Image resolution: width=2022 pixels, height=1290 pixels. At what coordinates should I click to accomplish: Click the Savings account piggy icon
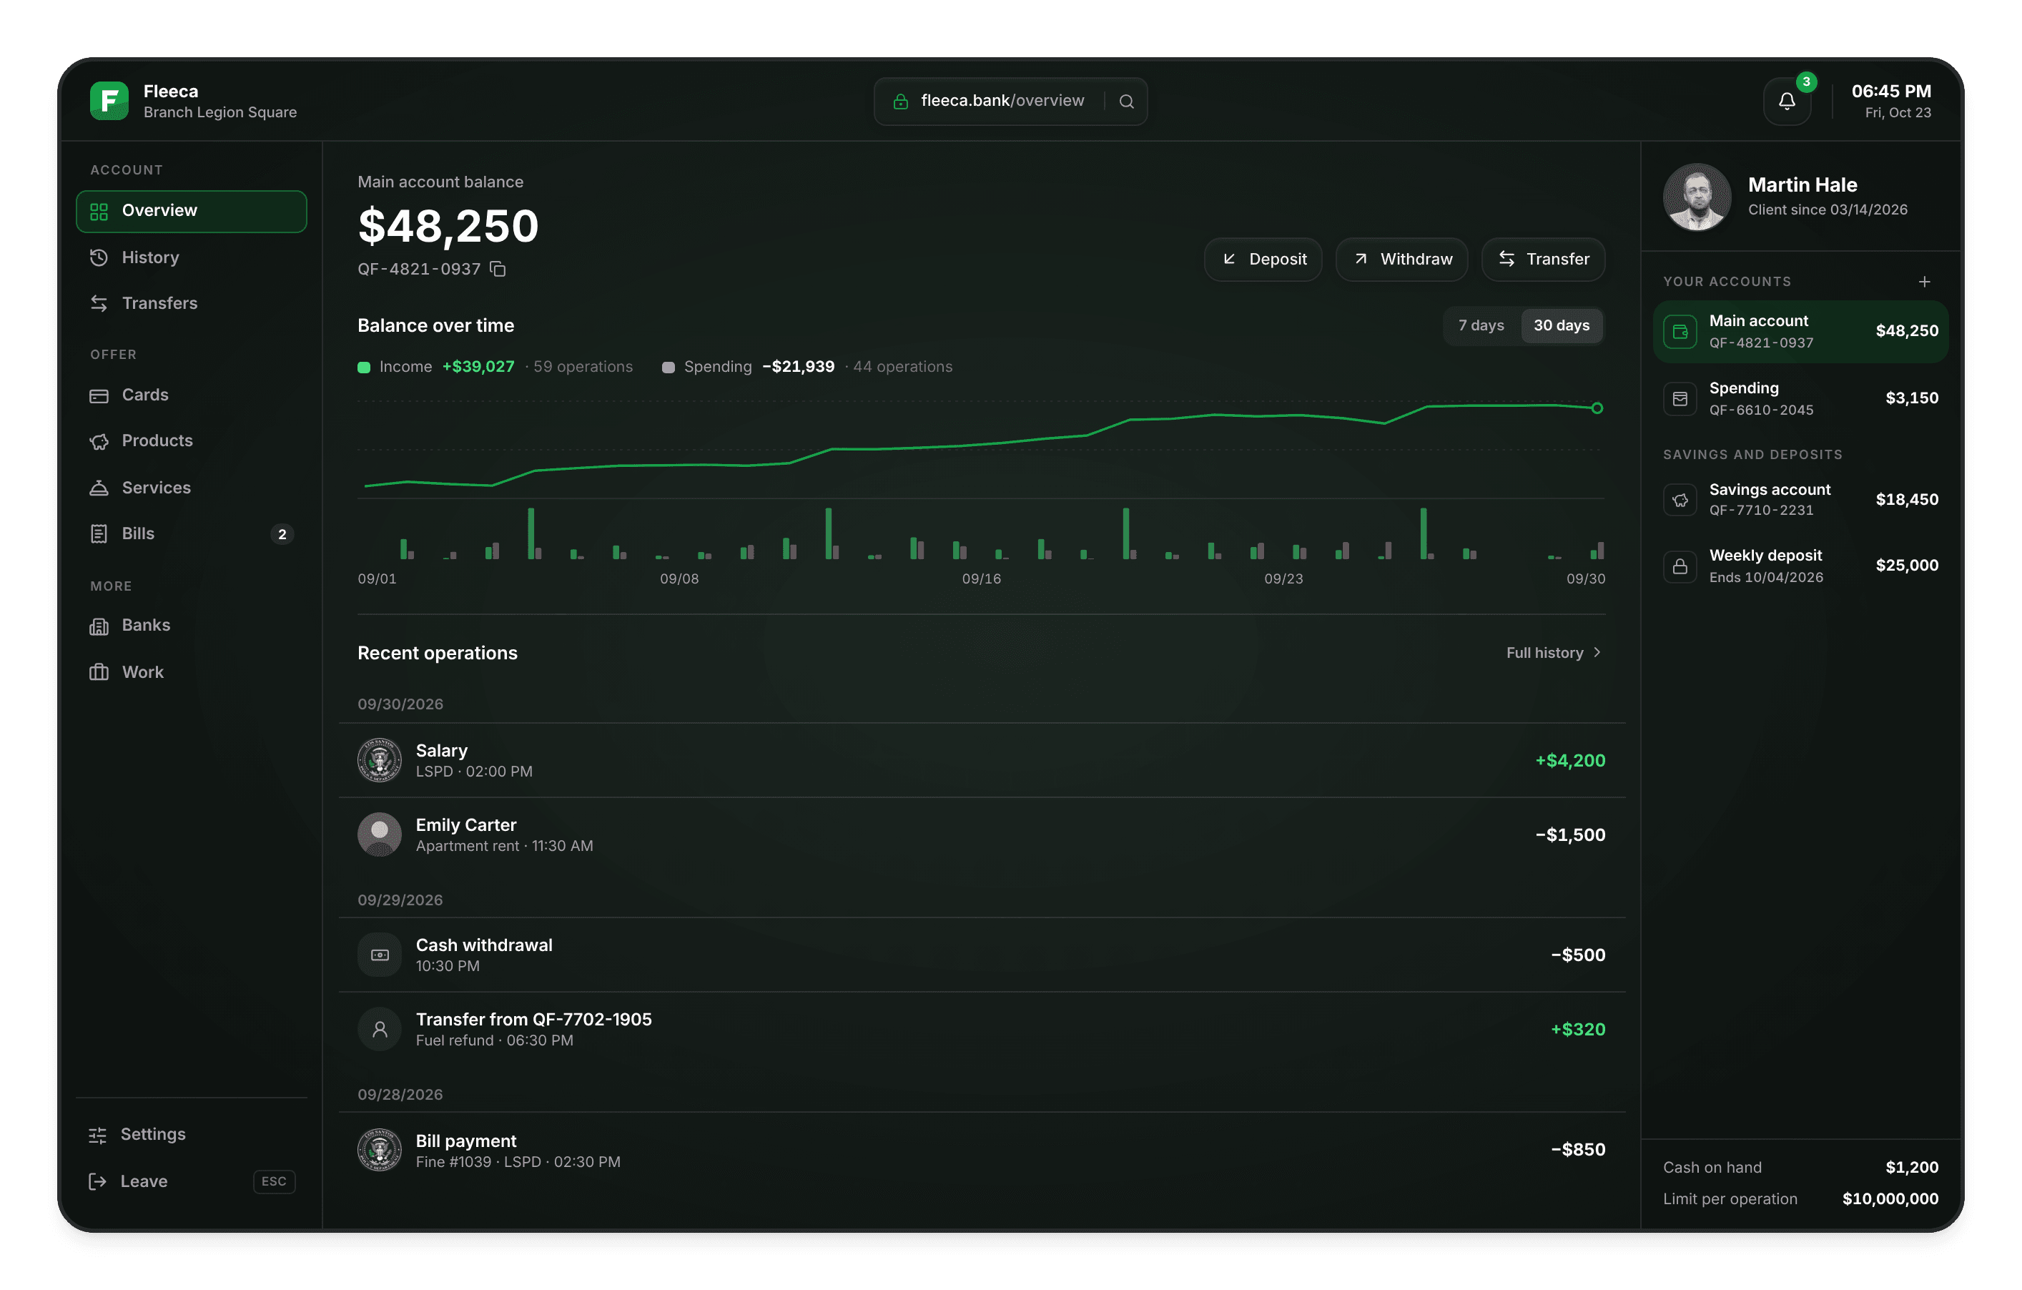[x=1680, y=500]
